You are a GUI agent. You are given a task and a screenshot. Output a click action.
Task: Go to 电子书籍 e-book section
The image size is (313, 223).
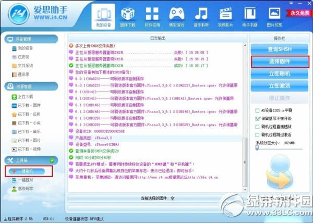(x=250, y=17)
